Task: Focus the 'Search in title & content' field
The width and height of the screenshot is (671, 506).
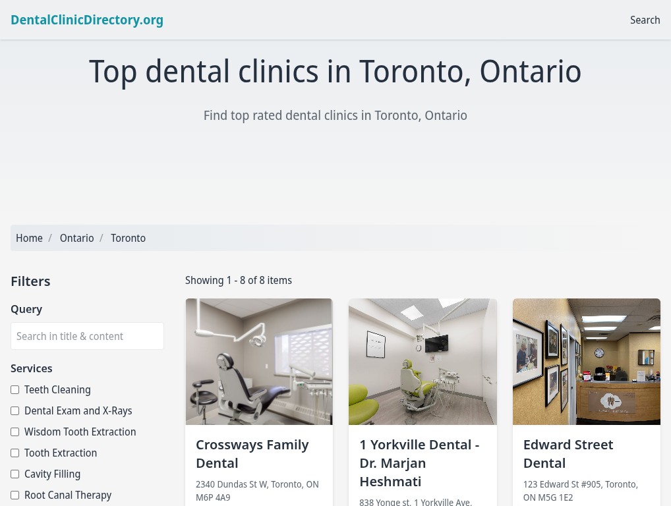Action: click(87, 336)
